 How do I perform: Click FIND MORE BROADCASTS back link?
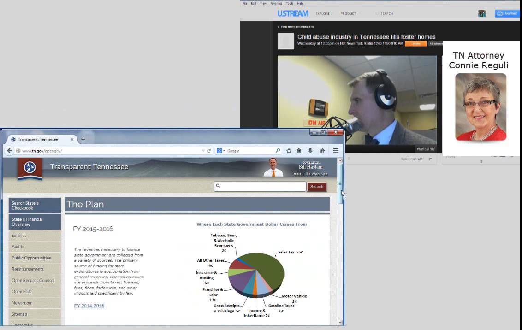pyautogui.click(x=296, y=27)
